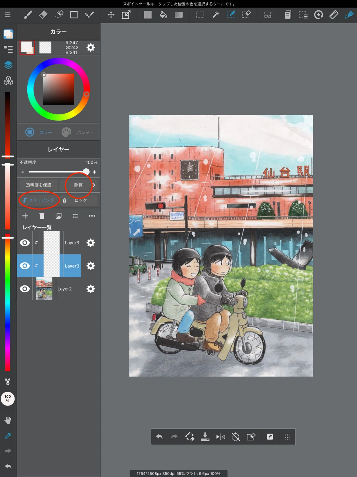Image resolution: width=357 pixels, height=477 pixels.
Task: Select the Ruler tool in toolbar
Action: click(x=334, y=15)
